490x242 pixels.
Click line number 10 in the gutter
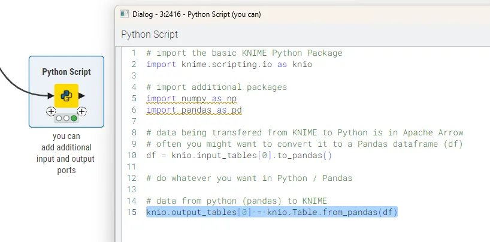click(132, 155)
